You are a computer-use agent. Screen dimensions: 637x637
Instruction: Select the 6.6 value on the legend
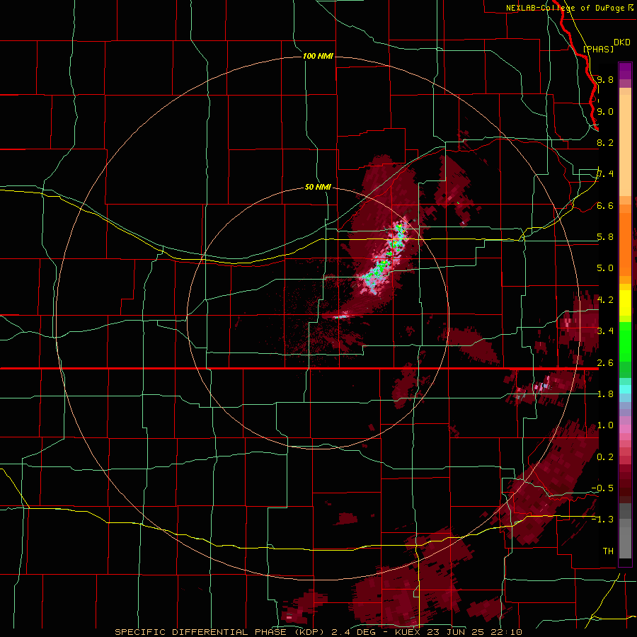[x=605, y=205]
